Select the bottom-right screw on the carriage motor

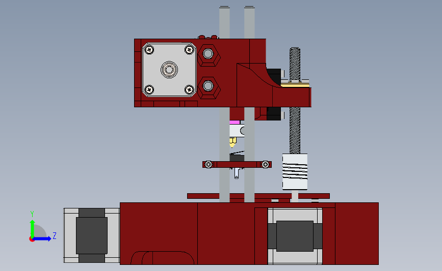189,89
